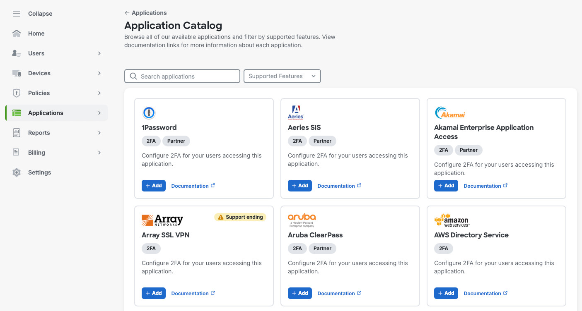582x311 pixels.
Task: Open the Supported Features dropdown
Action: point(282,76)
